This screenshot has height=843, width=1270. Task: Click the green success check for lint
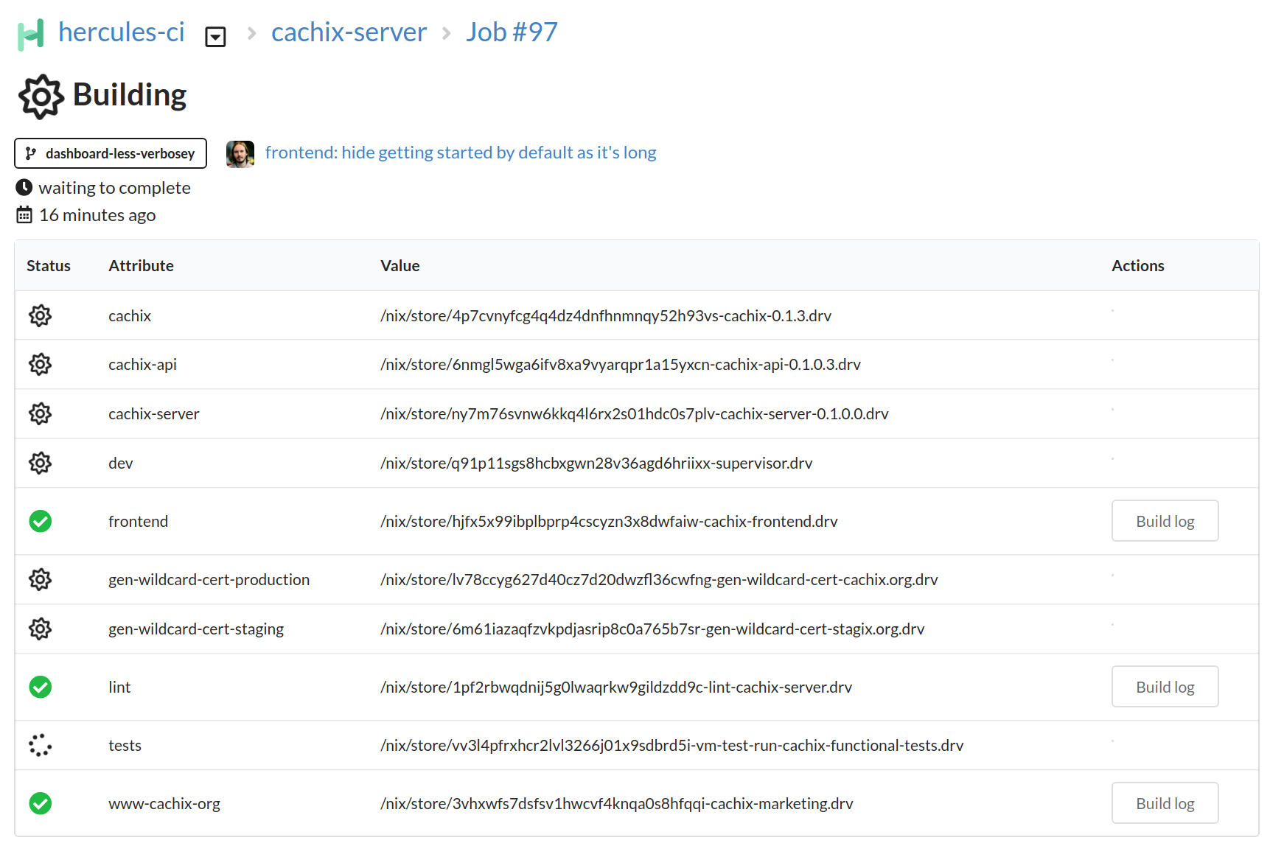pyautogui.click(x=41, y=687)
